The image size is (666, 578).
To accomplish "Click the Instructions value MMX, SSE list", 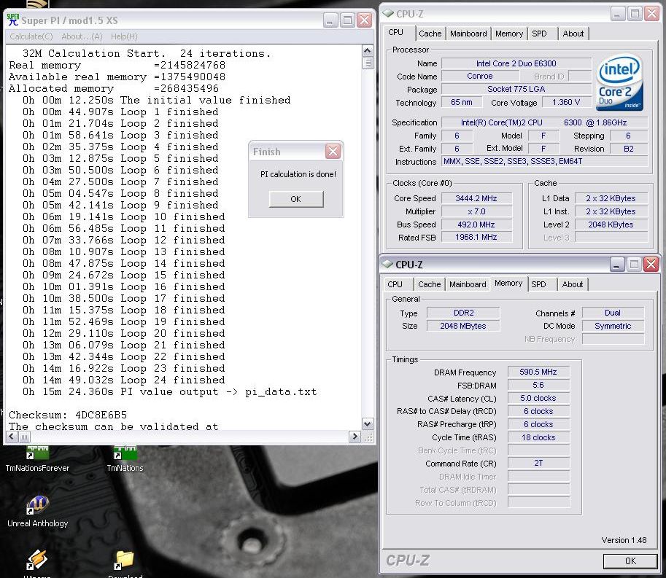I will tap(544, 161).
